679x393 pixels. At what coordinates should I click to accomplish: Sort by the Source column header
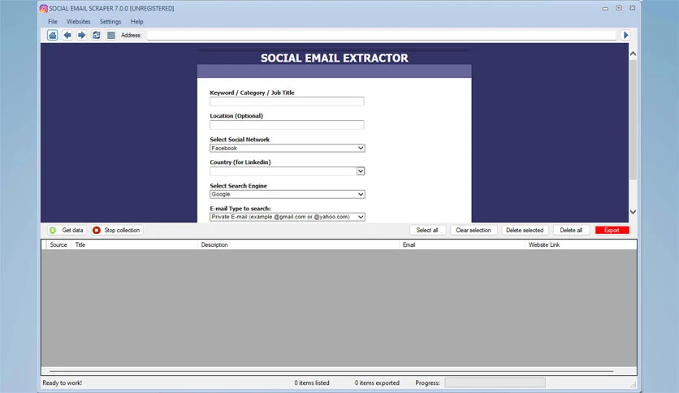coord(58,244)
